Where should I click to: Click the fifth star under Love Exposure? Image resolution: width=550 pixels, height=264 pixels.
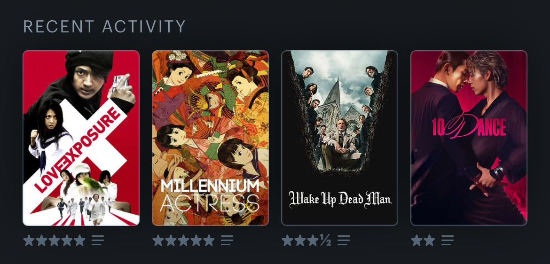pos(79,241)
